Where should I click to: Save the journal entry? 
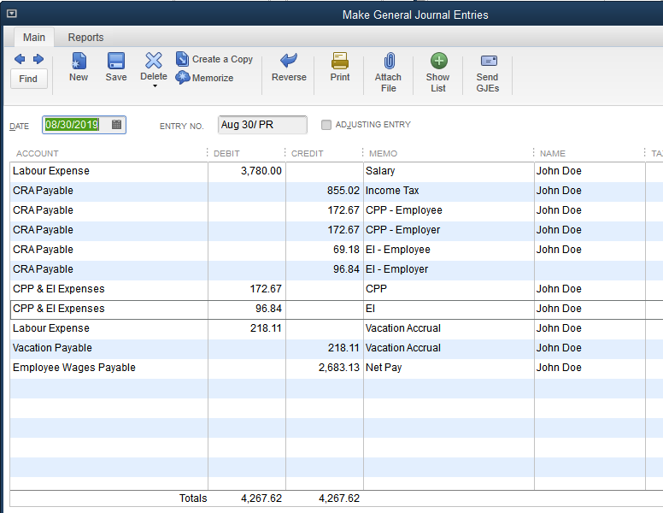click(x=116, y=67)
